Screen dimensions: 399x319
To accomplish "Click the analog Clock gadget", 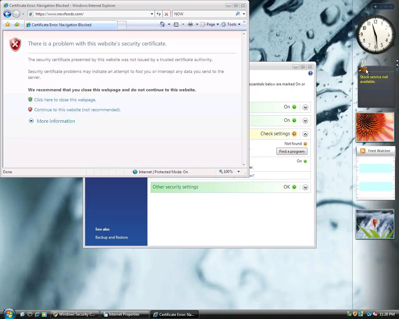I will (x=376, y=35).
